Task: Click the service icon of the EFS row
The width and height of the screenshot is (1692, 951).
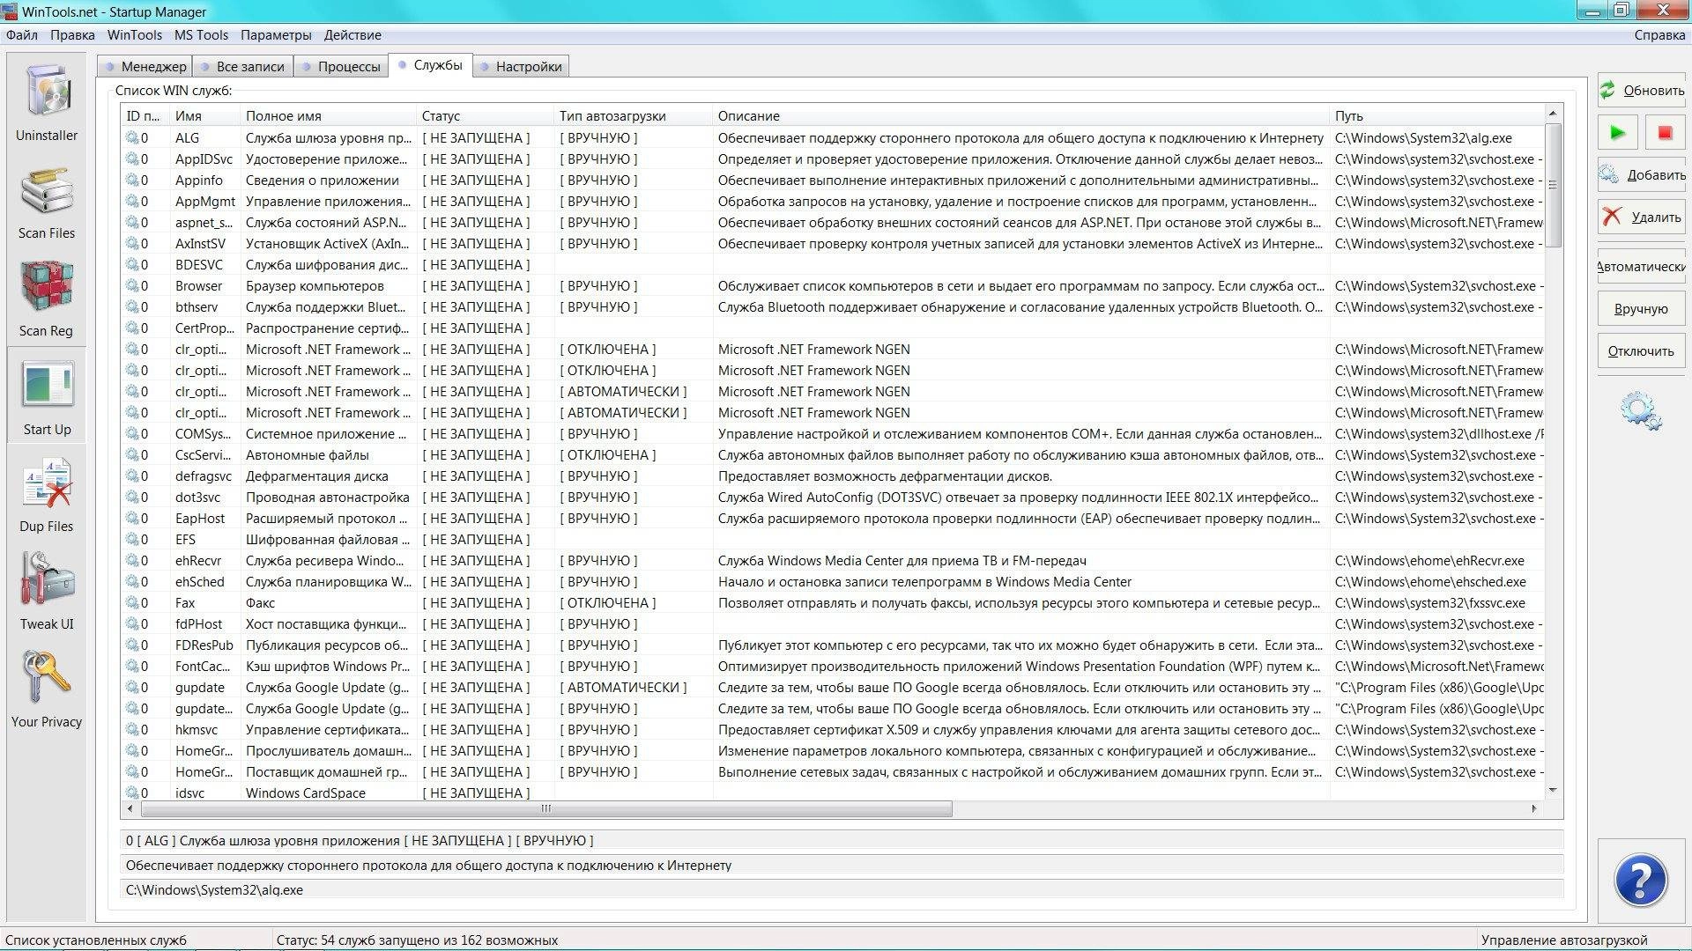Action: 132,539
